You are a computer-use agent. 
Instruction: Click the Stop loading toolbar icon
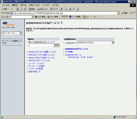point(17,9)
